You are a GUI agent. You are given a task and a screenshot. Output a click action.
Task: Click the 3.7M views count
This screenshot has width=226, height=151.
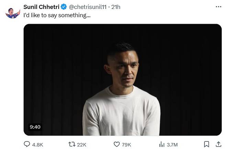point(172,145)
